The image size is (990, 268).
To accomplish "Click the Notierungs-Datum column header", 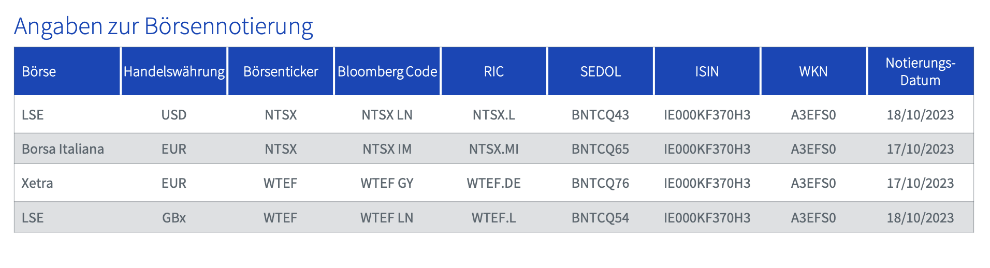I will pyautogui.click(x=920, y=71).
